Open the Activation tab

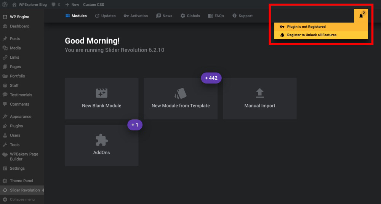click(136, 16)
